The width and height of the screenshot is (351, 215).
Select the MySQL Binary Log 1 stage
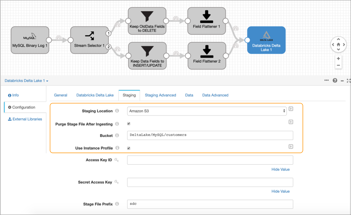30,40
